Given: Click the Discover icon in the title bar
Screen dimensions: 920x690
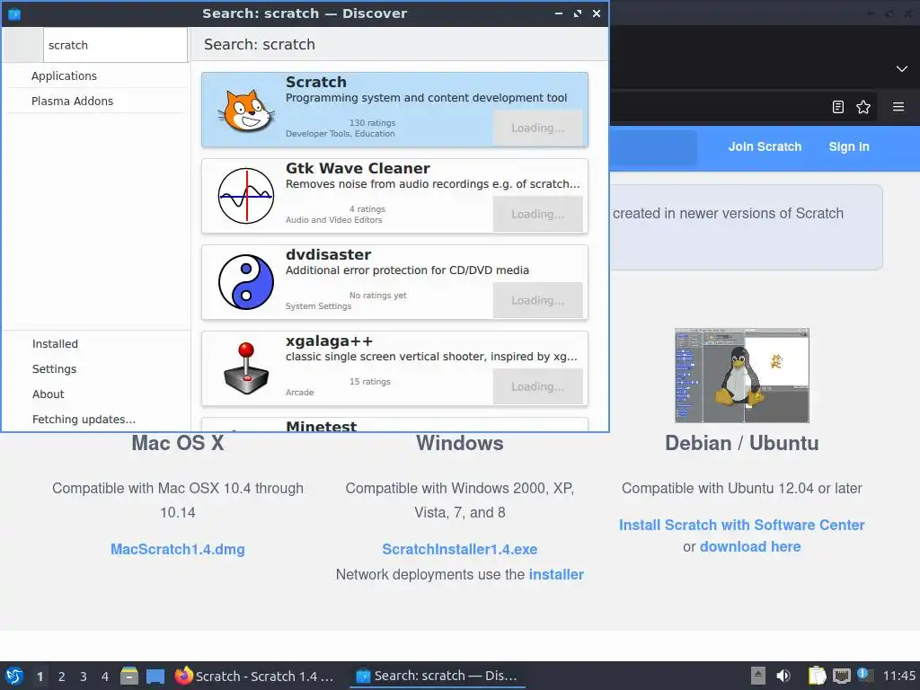Looking at the screenshot, I should click(x=14, y=13).
